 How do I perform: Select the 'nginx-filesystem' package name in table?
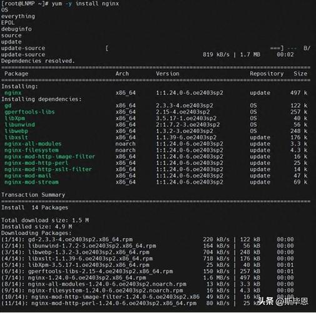(x=31, y=150)
